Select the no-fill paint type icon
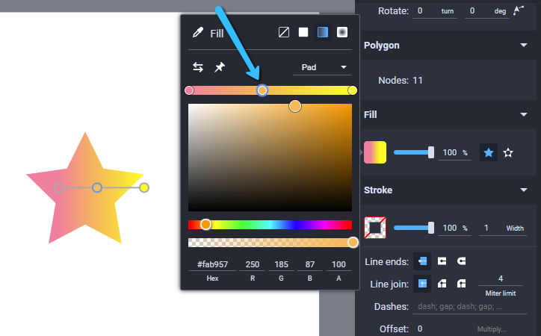541x336 pixels. coord(284,32)
